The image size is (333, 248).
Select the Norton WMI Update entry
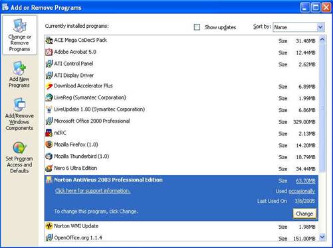click(x=181, y=226)
